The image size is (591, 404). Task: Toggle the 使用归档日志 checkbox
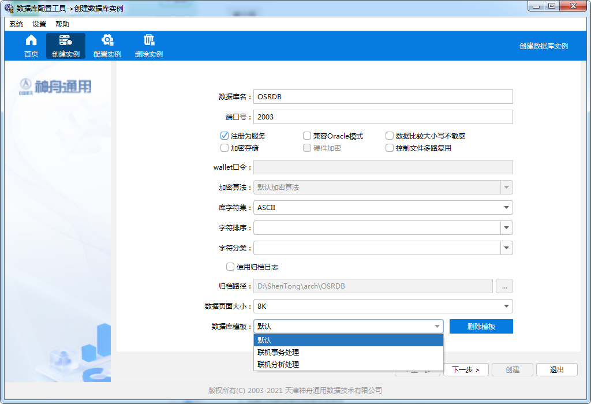[230, 267]
